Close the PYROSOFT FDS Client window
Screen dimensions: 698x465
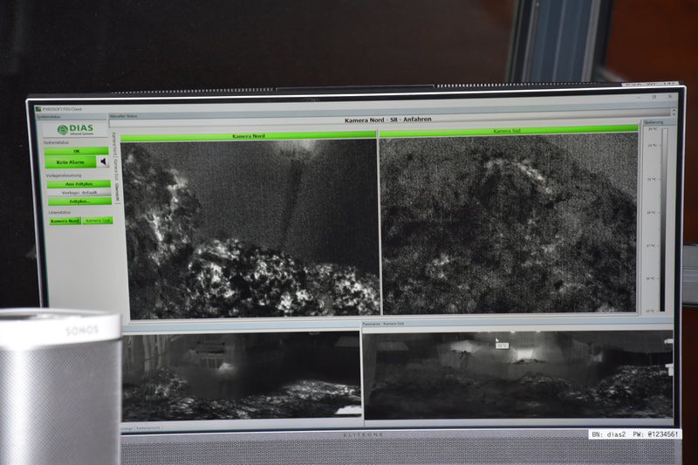point(669,97)
